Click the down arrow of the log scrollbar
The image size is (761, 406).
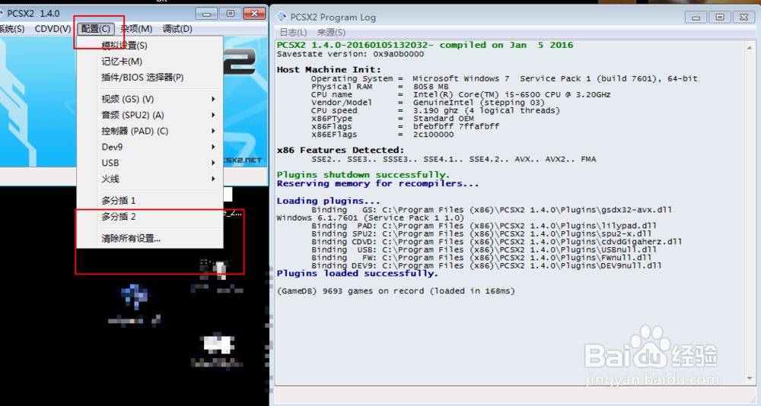point(750,379)
